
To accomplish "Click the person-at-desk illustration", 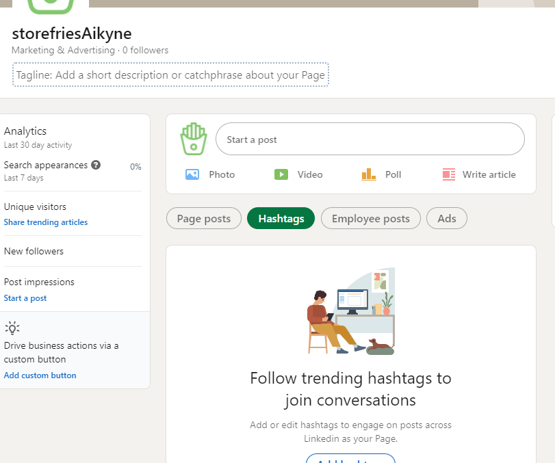I will pos(350,312).
